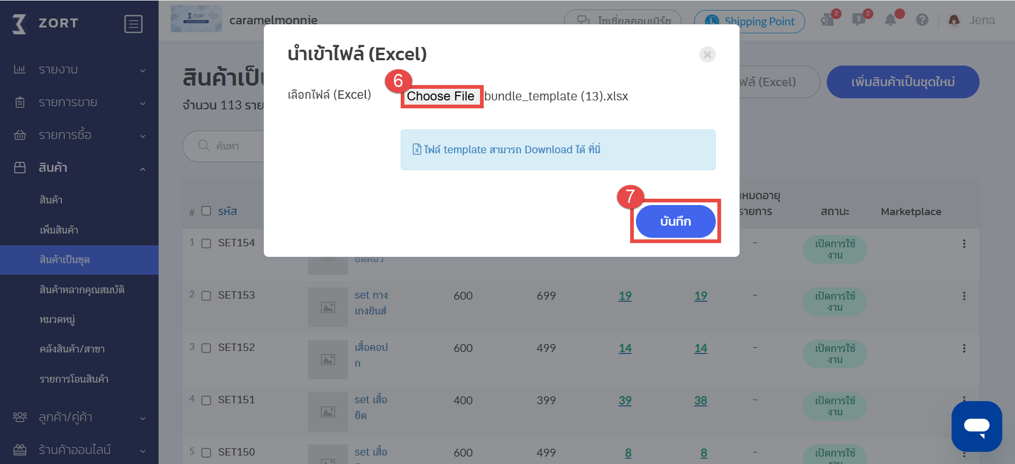
Task: Close the Excel import dialog
Action: point(707,54)
